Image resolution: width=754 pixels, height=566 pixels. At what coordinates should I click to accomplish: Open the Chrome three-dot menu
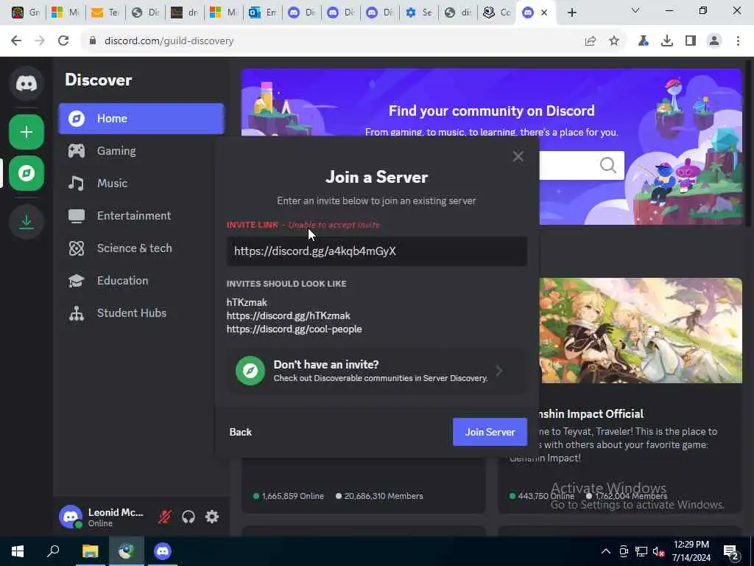coord(738,41)
